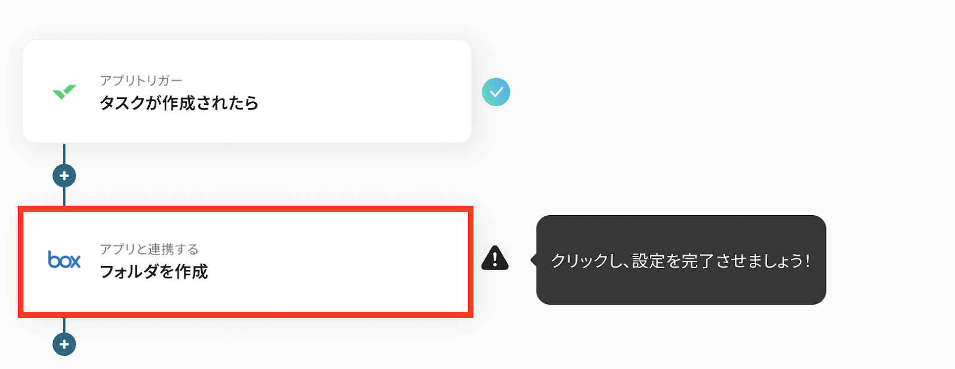Screen dimensions: 955x369
Task: Click the クリックし、設定を完了させましょう! tooltip
Action: tap(680, 261)
